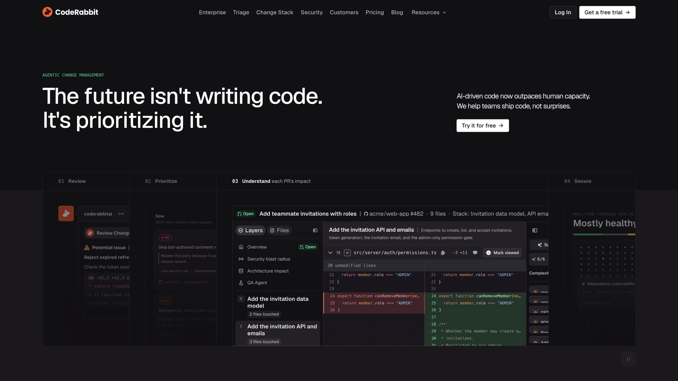Go to Change Stack page
Viewport: 678px width, 381px height.
point(275,12)
